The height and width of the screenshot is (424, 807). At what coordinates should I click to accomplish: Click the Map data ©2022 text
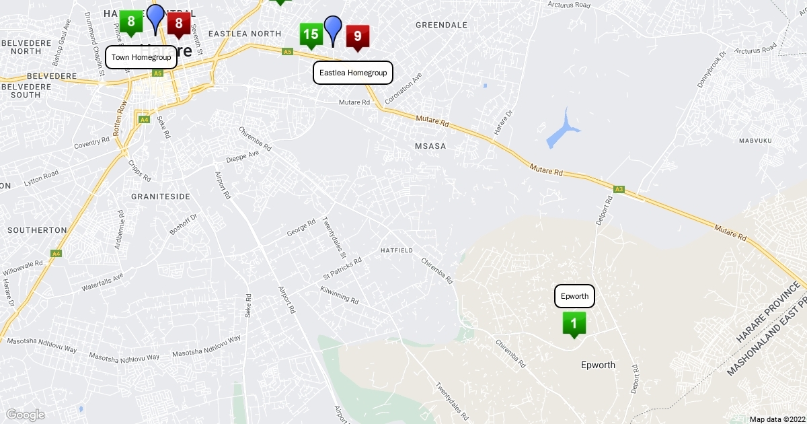coord(777,419)
